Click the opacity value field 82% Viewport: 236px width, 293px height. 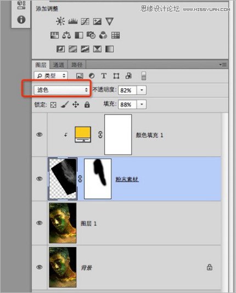(x=128, y=91)
